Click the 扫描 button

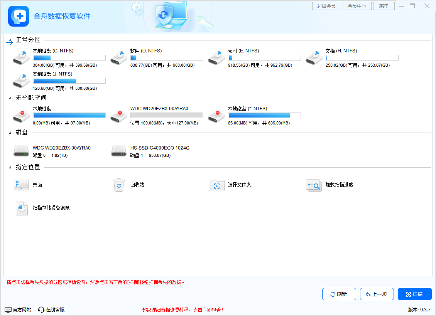pyautogui.click(x=415, y=294)
